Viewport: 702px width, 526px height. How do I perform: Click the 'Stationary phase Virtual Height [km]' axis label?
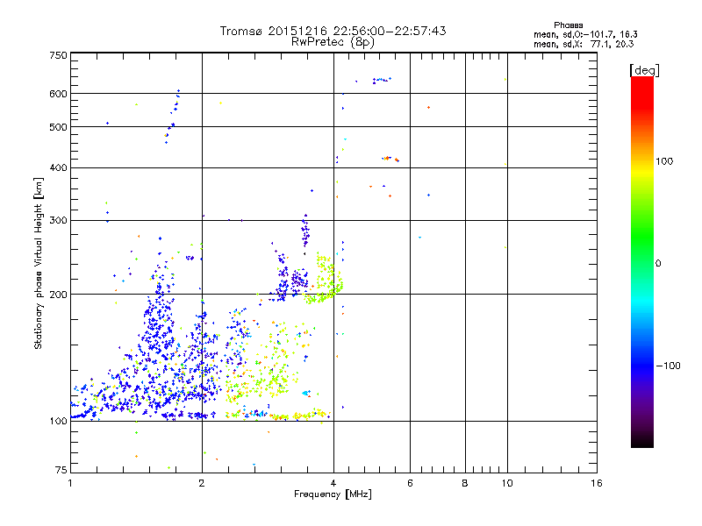click(39, 264)
